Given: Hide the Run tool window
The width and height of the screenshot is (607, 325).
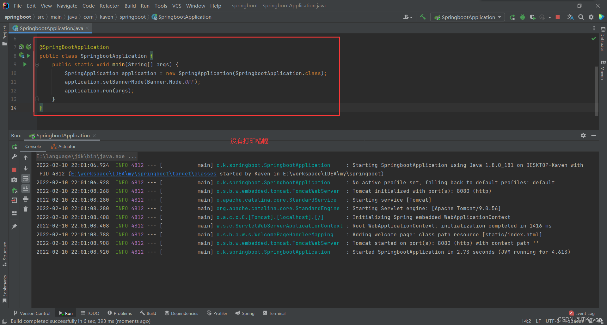Looking at the screenshot, I should [x=594, y=135].
